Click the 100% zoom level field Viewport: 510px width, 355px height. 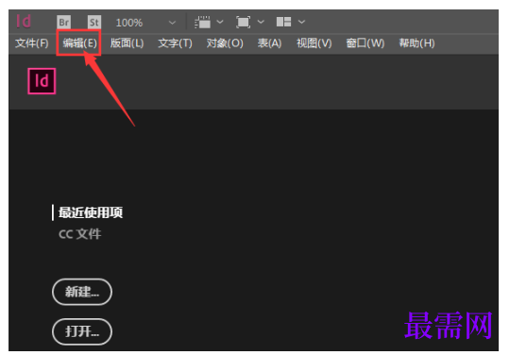(x=129, y=23)
